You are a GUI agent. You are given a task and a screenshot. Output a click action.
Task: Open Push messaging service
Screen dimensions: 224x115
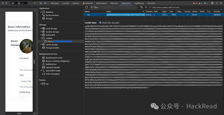52,74
